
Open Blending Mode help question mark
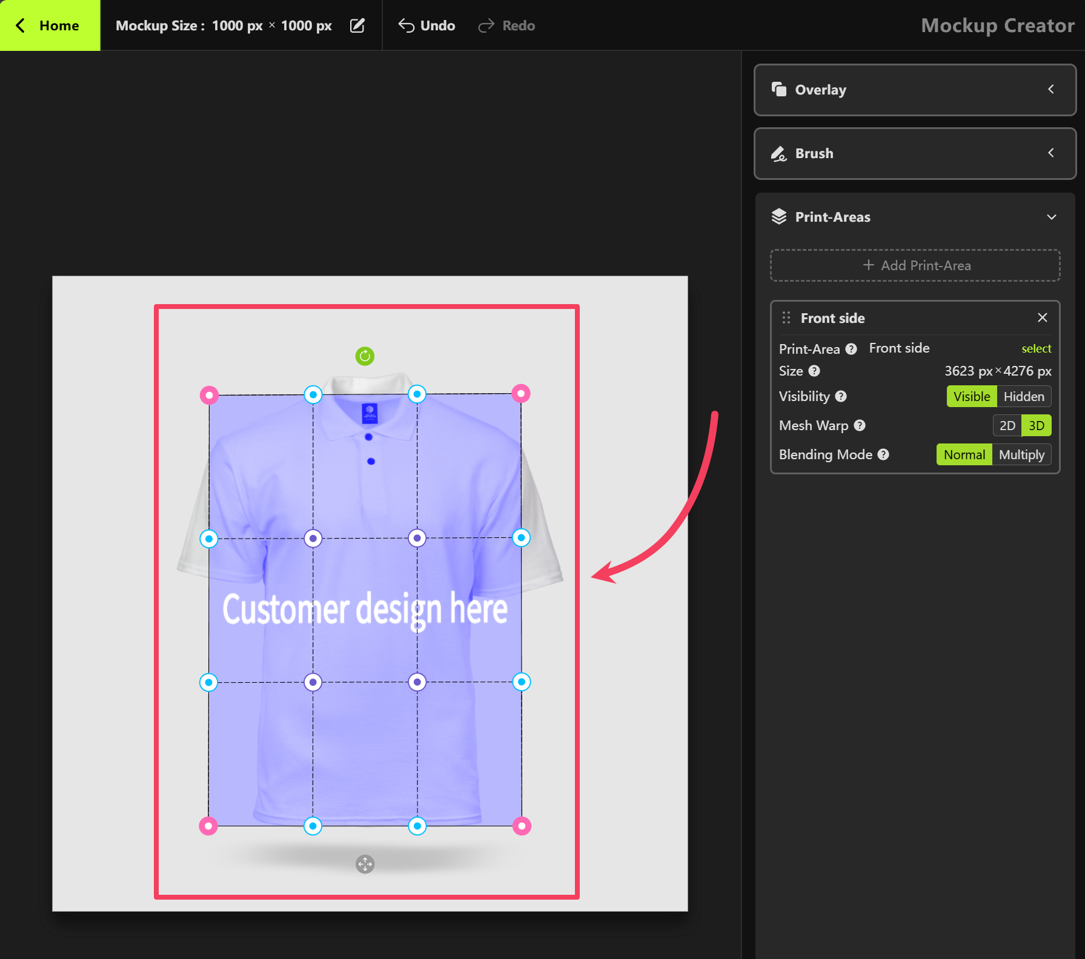[x=884, y=454]
